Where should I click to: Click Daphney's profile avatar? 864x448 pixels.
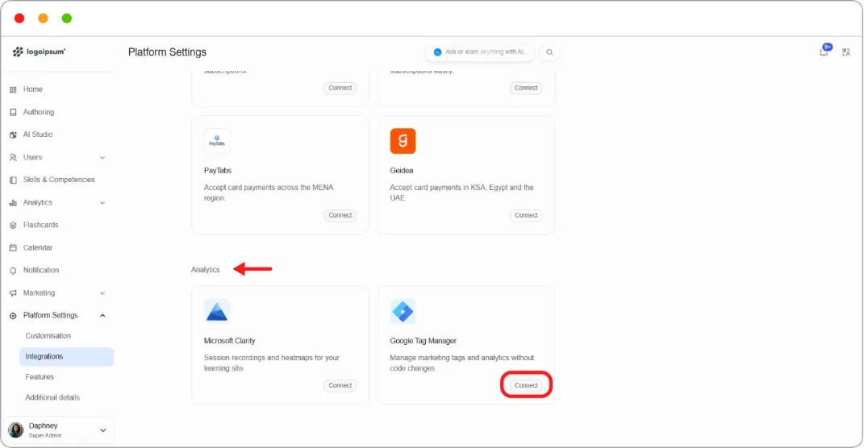16,429
